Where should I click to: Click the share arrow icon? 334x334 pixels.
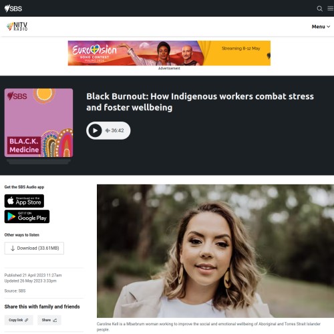[x=55, y=320]
